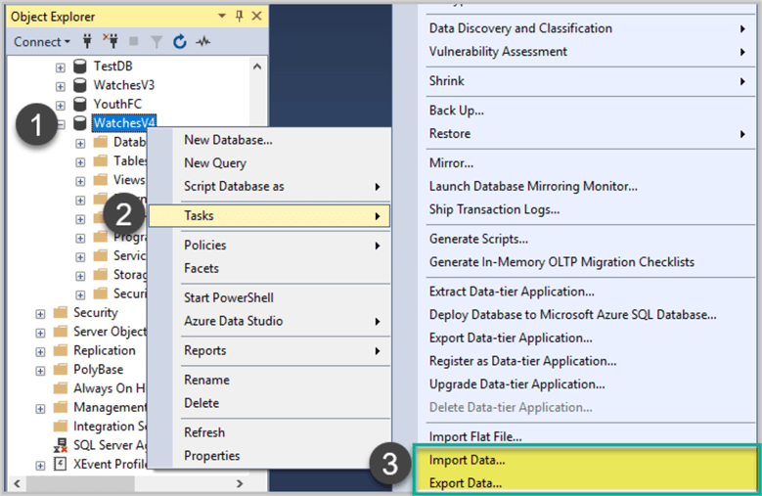Screen dimensions: 762x496
Task: Click the SQL Server Agent icon
Action: 61,445
